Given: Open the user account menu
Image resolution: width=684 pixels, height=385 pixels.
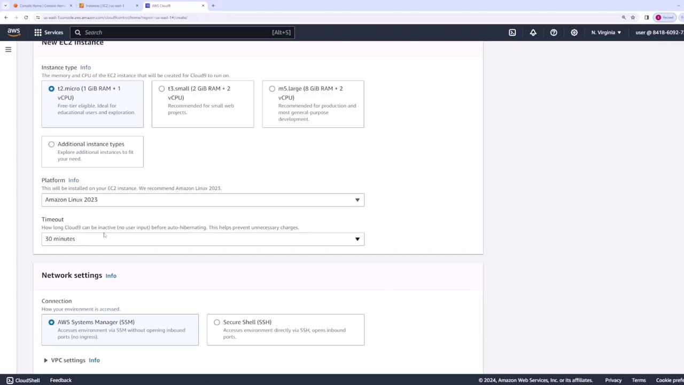Looking at the screenshot, I should [x=659, y=33].
